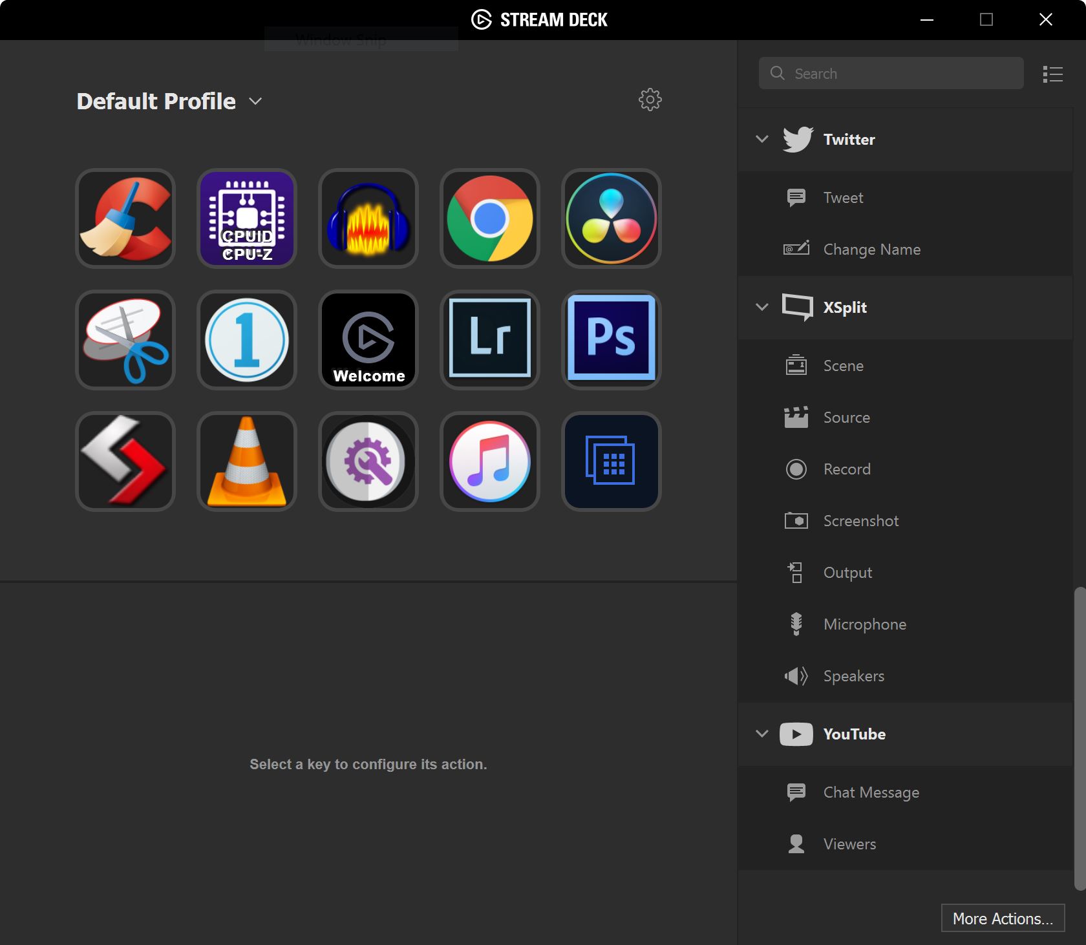Click the YouTube play logo icon
This screenshot has width=1086, height=945.
pos(796,734)
